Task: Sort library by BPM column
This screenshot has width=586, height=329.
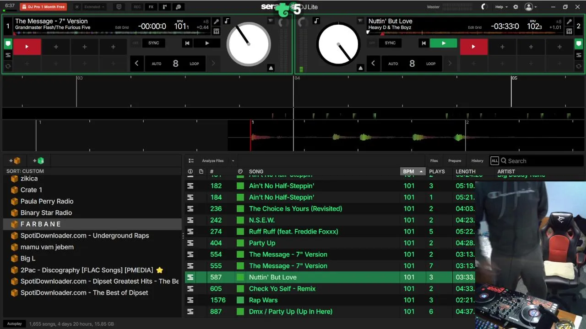Action: pos(413,171)
